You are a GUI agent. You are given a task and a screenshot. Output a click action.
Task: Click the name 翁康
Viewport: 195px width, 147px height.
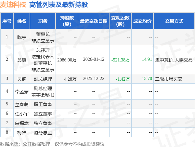[22, 60]
